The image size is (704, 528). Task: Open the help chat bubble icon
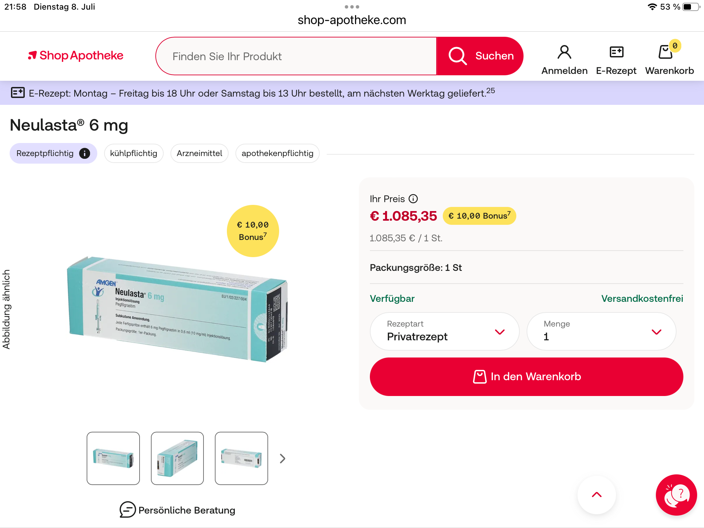click(676, 495)
